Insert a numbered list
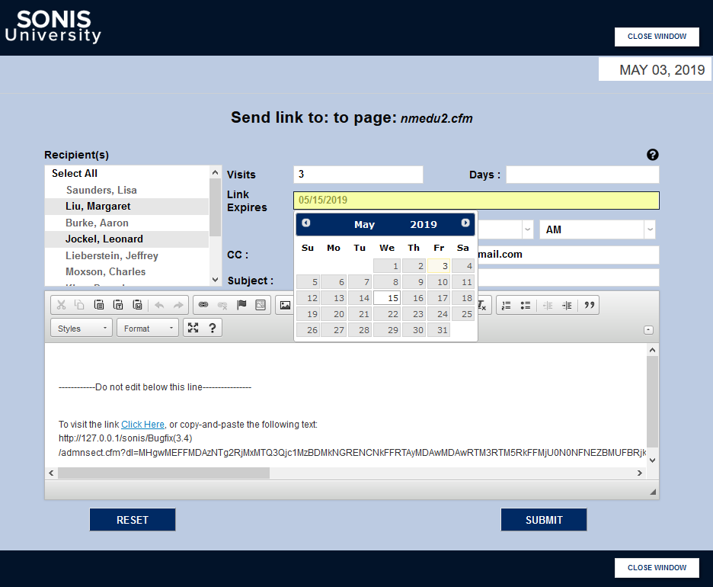Image resolution: width=713 pixels, height=587 pixels. [506, 305]
